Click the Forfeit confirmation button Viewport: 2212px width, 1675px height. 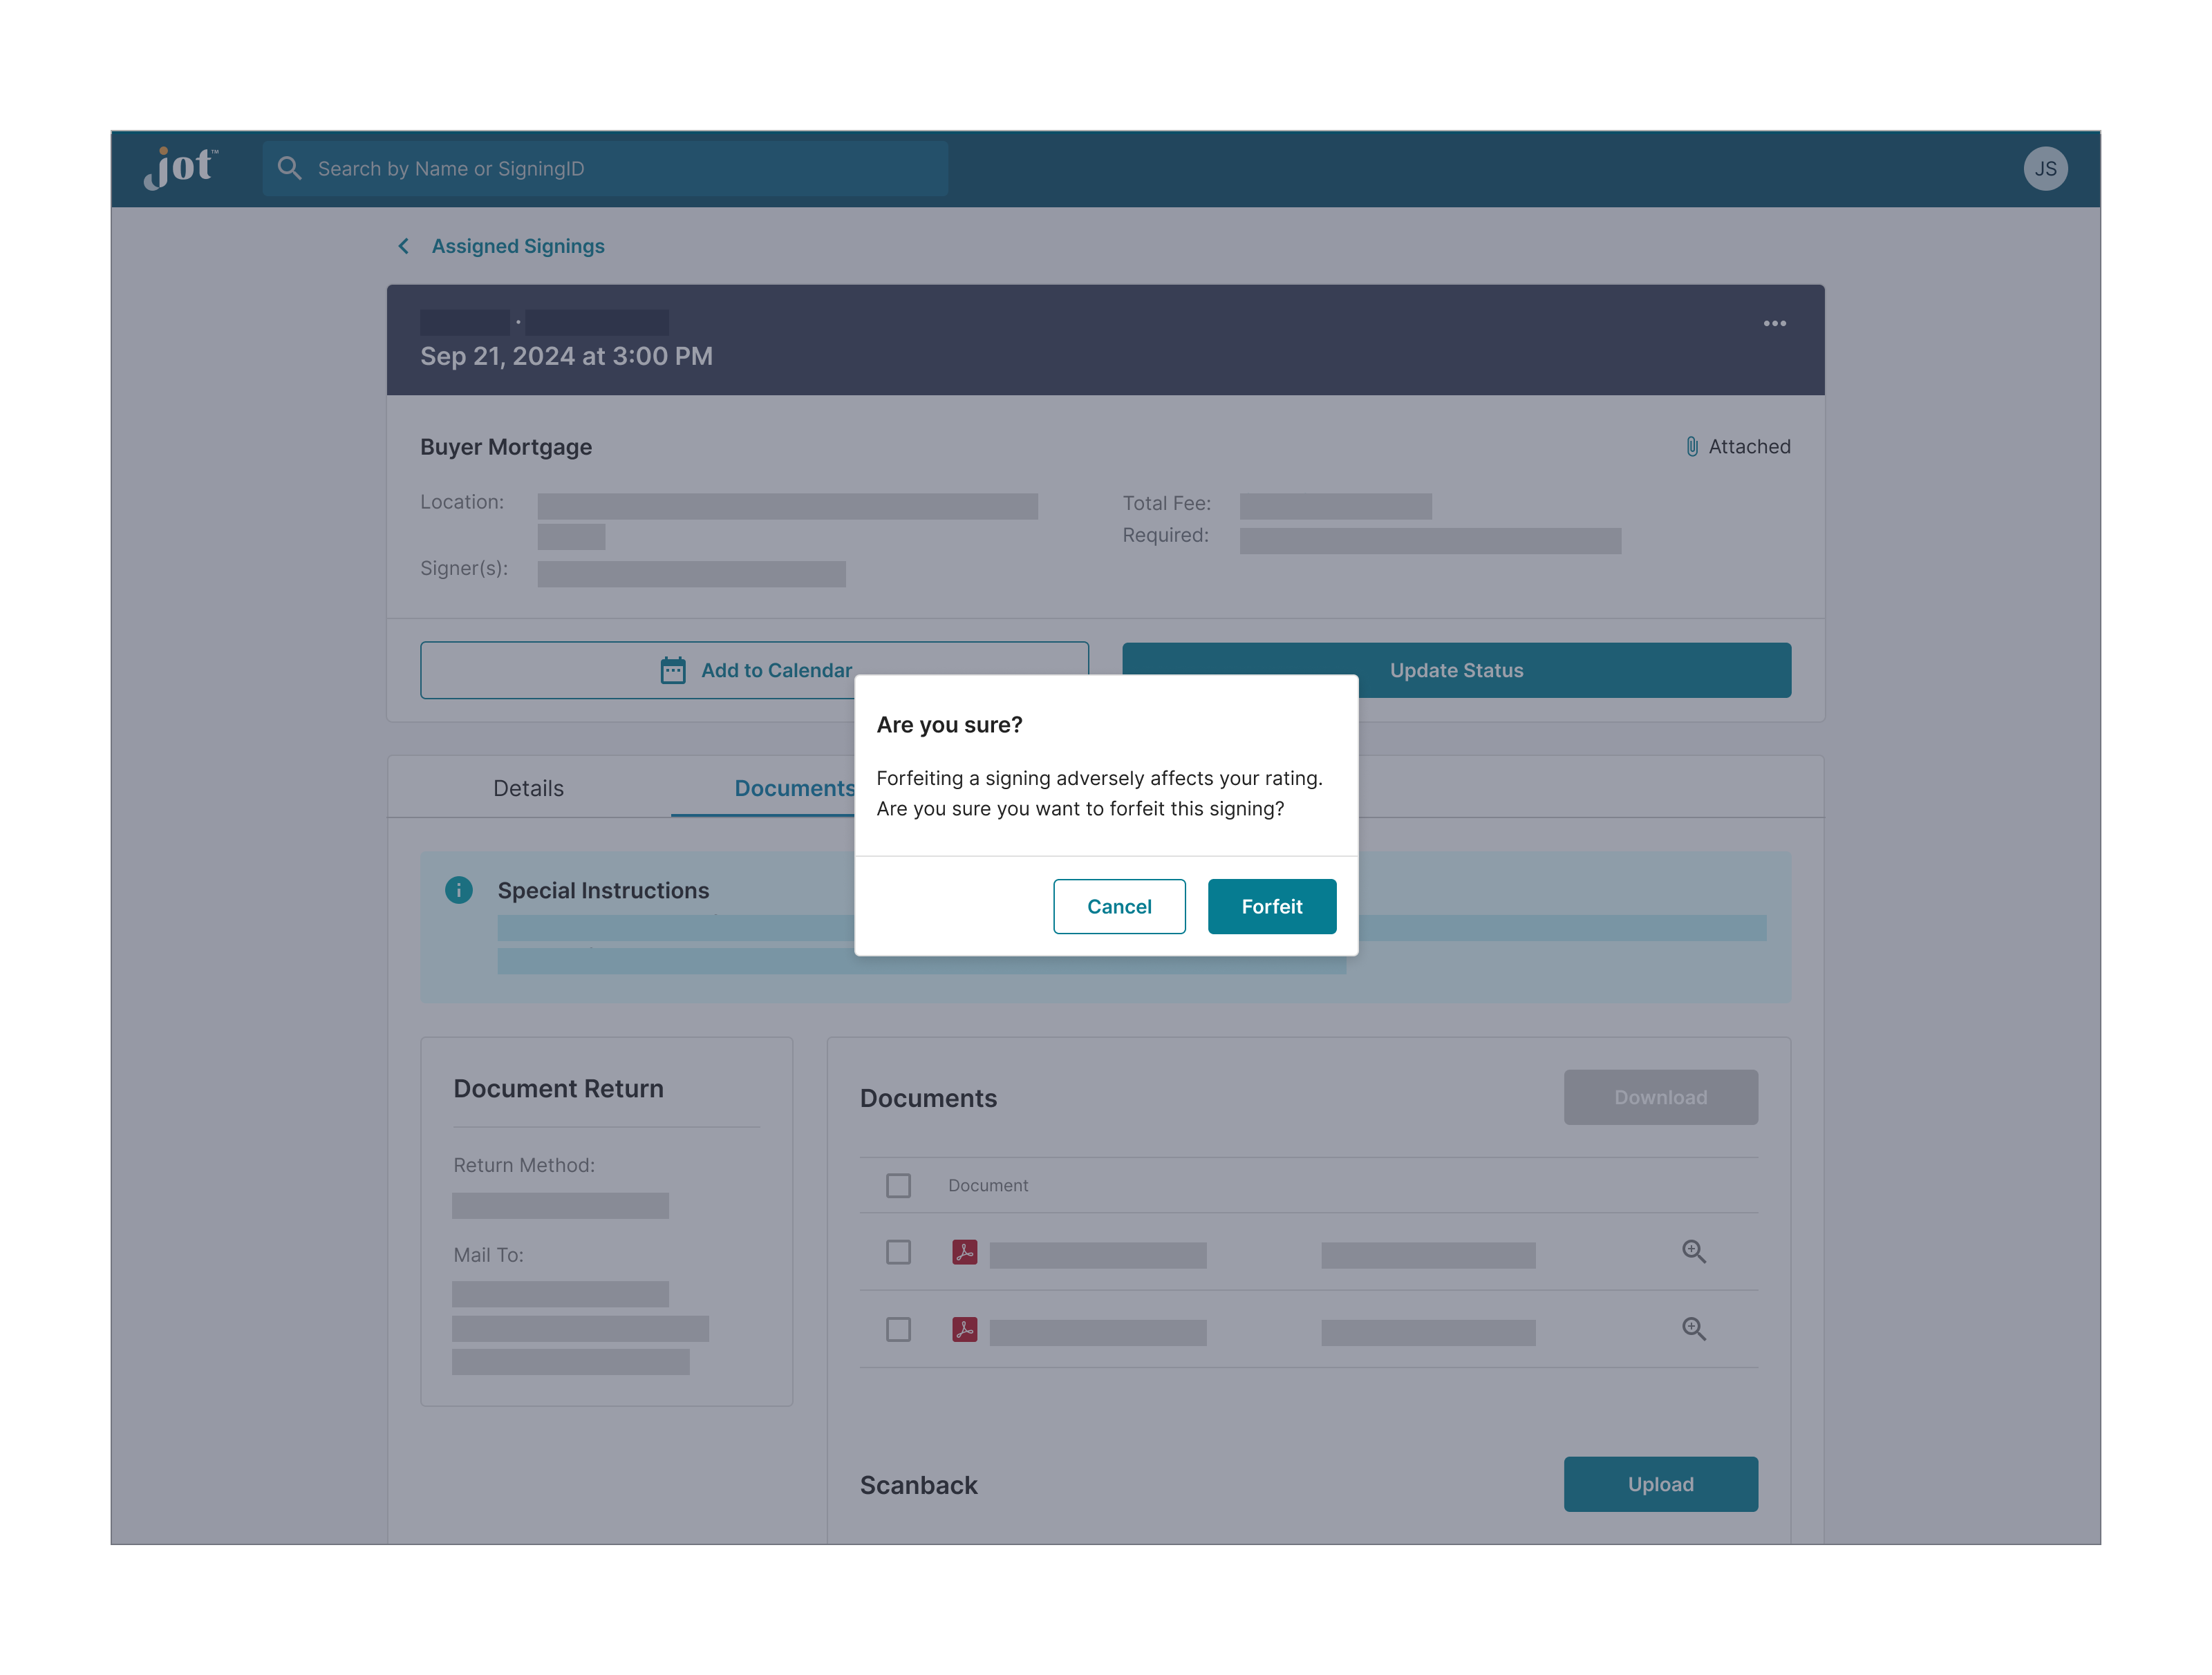[x=1271, y=906]
